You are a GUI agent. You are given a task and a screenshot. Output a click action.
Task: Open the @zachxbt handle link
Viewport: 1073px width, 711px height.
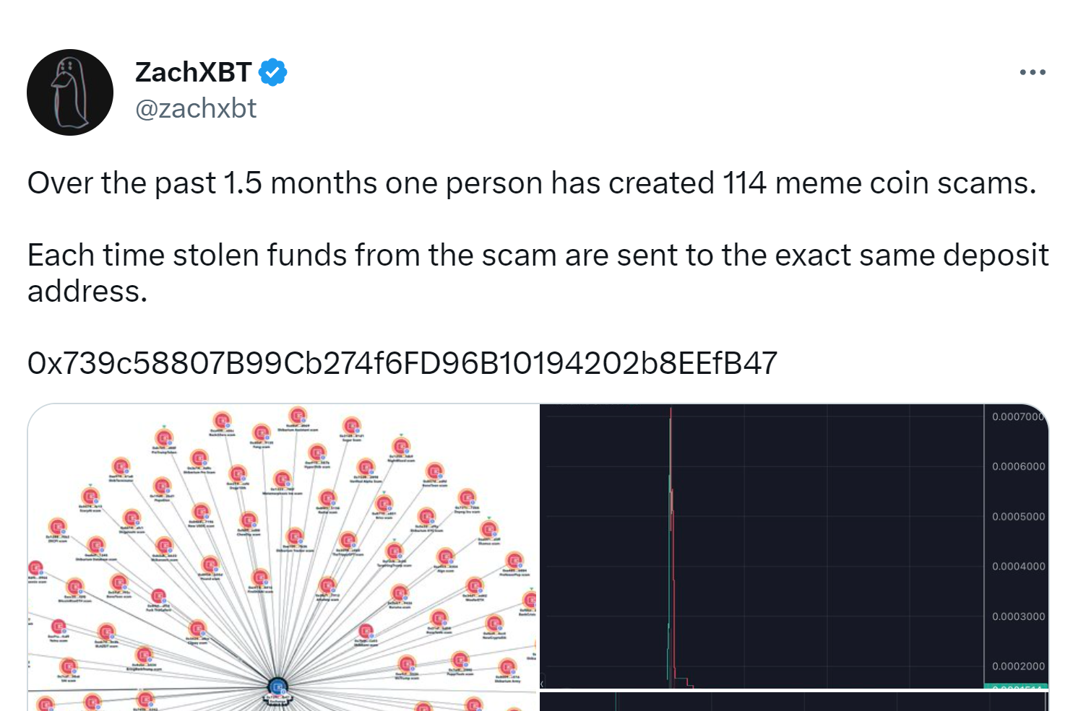[196, 108]
